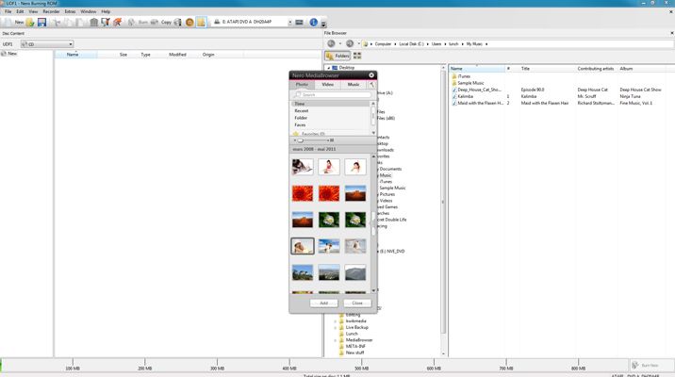Image resolution: width=675 pixels, height=377 pixels.
Task: Select the Kalimba music file
Action: click(x=466, y=96)
